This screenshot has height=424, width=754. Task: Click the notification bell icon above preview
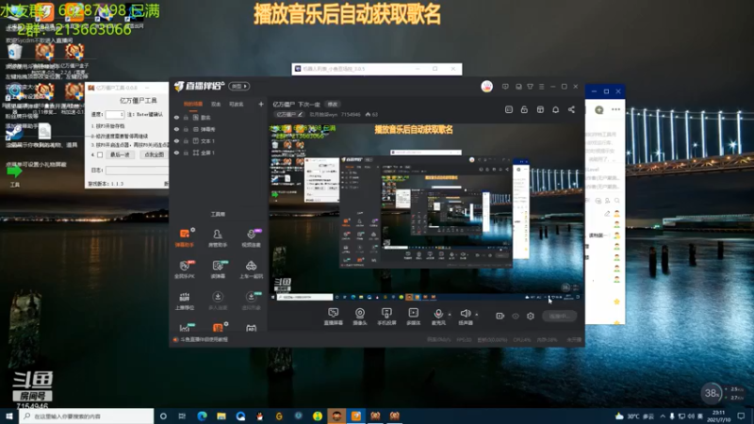[555, 109]
